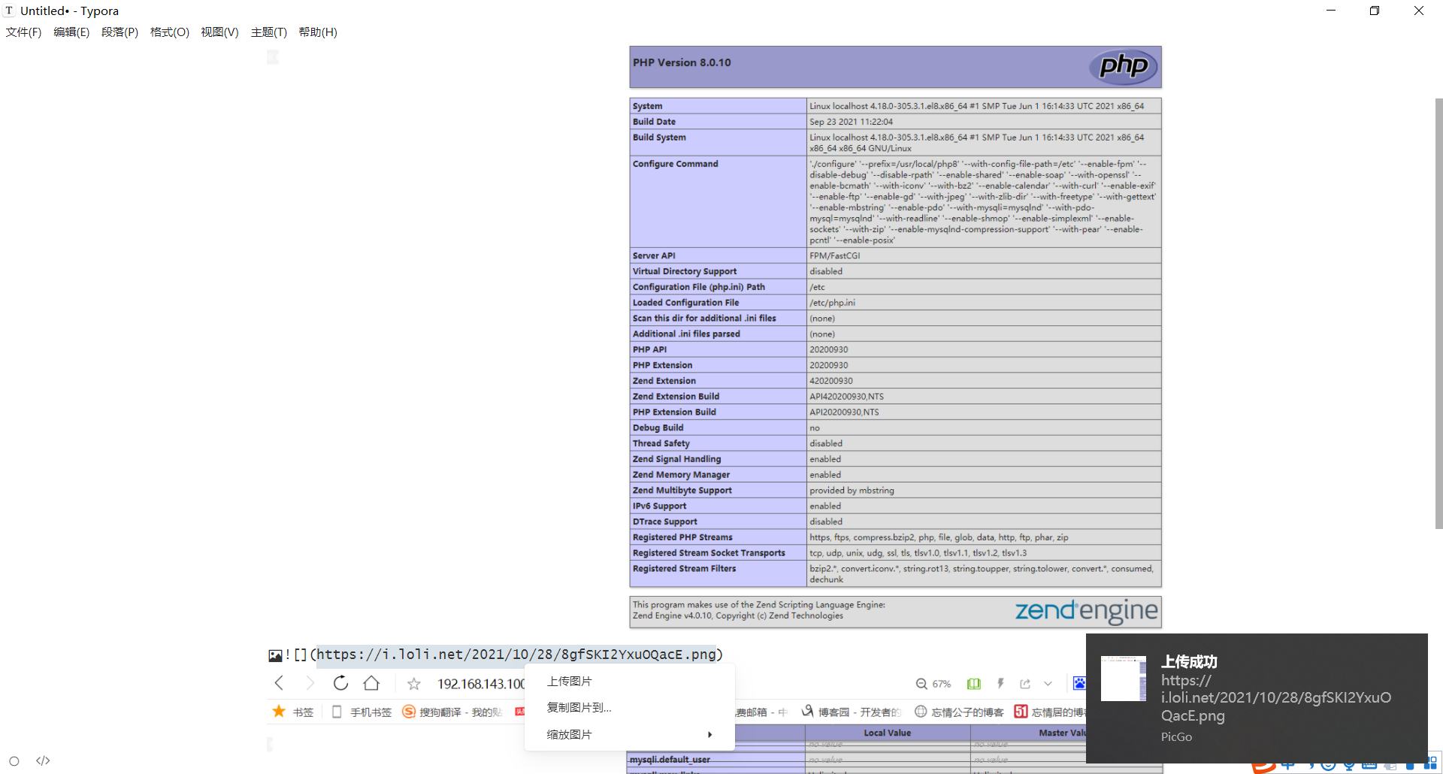Click the browser reload icon in the screenshot

pyautogui.click(x=340, y=683)
